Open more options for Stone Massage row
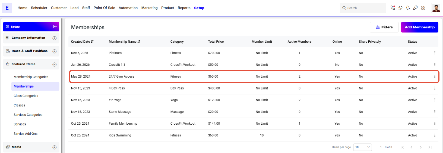The height and width of the screenshot is (153, 443). (435, 112)
